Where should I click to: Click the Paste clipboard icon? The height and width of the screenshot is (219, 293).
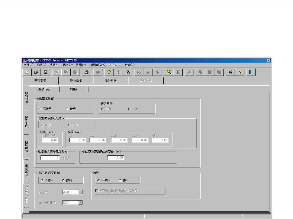[76, 72]
